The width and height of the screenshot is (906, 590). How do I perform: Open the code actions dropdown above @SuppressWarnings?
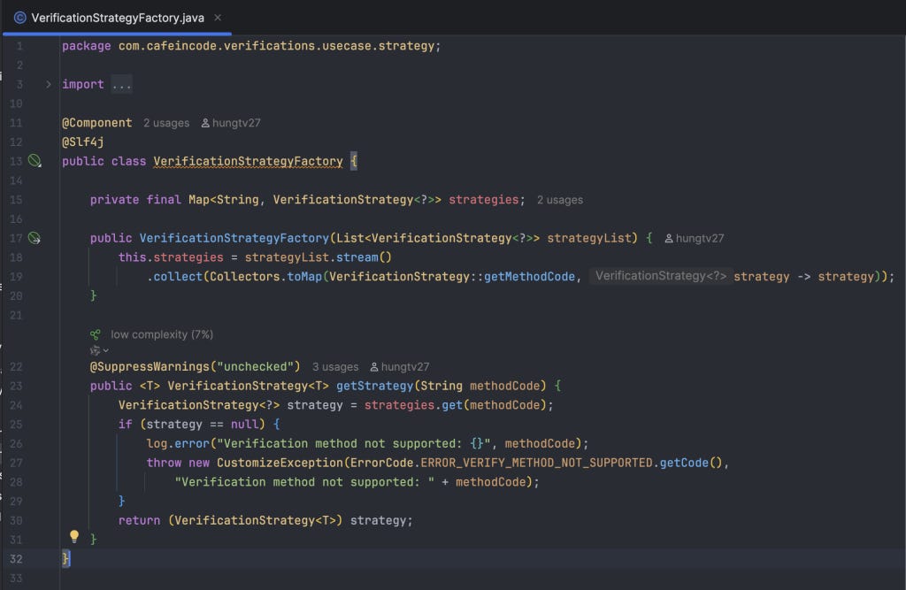(99, 350)
